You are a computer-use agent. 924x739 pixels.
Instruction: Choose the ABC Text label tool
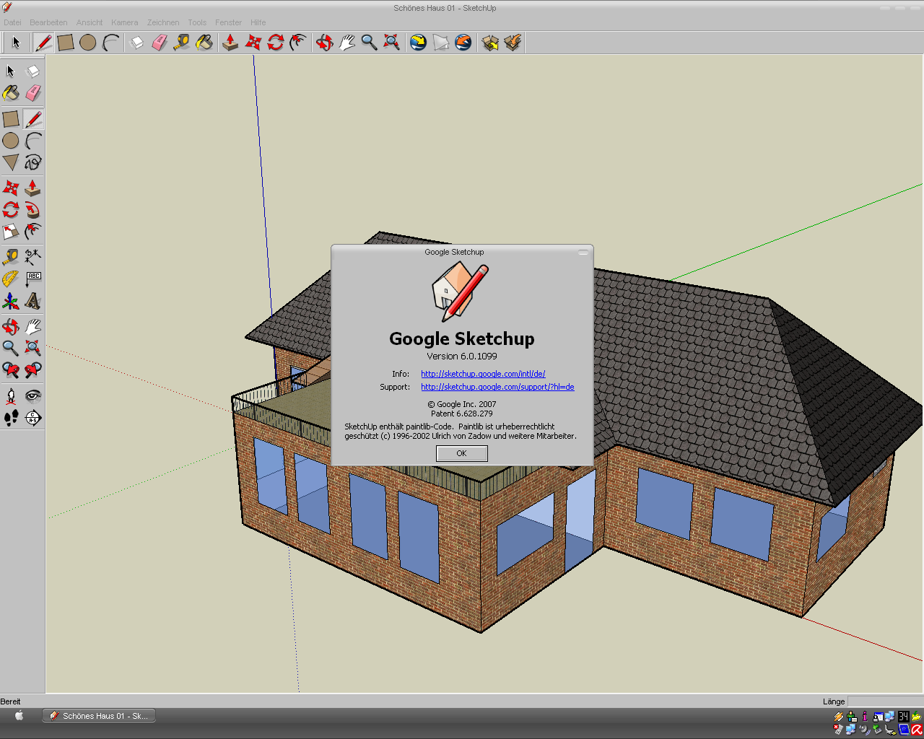point(33,279)
